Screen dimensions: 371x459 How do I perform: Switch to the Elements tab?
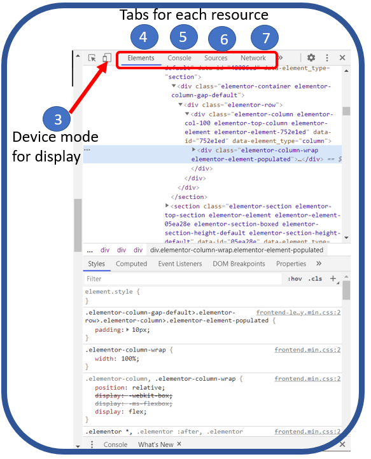tap(141, 58)
